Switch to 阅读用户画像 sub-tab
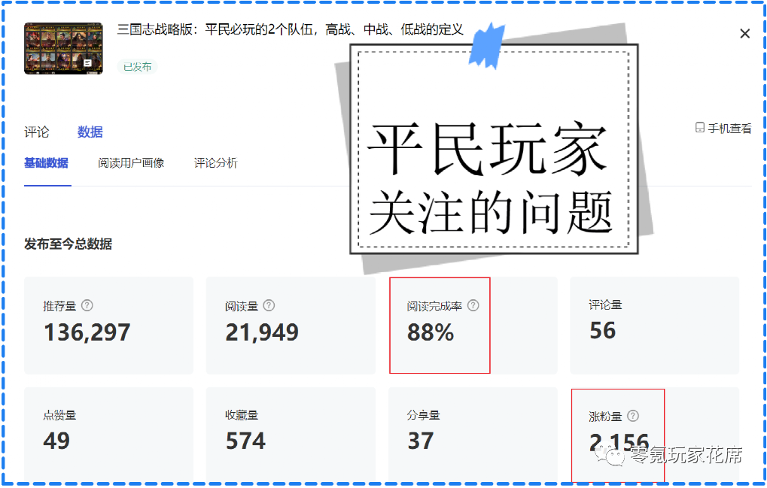Viewport: 767px width, 488px height. point(131,163)
